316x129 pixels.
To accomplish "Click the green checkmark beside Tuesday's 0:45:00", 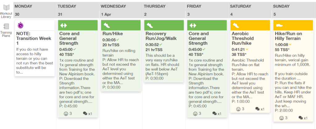I will coord(74,49).
